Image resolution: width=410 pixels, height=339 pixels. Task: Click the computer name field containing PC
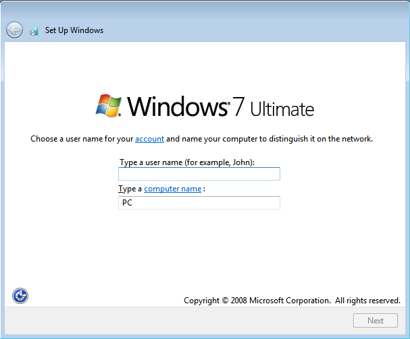199,203
